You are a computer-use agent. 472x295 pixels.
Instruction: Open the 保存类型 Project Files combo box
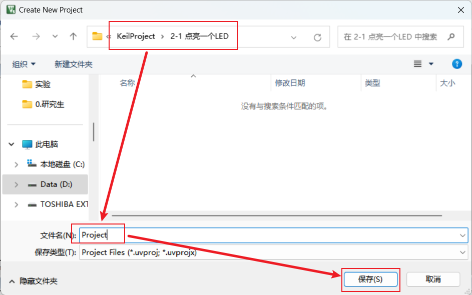[x=273, y=252]
